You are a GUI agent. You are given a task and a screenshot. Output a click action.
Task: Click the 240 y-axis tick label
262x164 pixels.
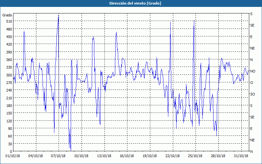[9, 90]
